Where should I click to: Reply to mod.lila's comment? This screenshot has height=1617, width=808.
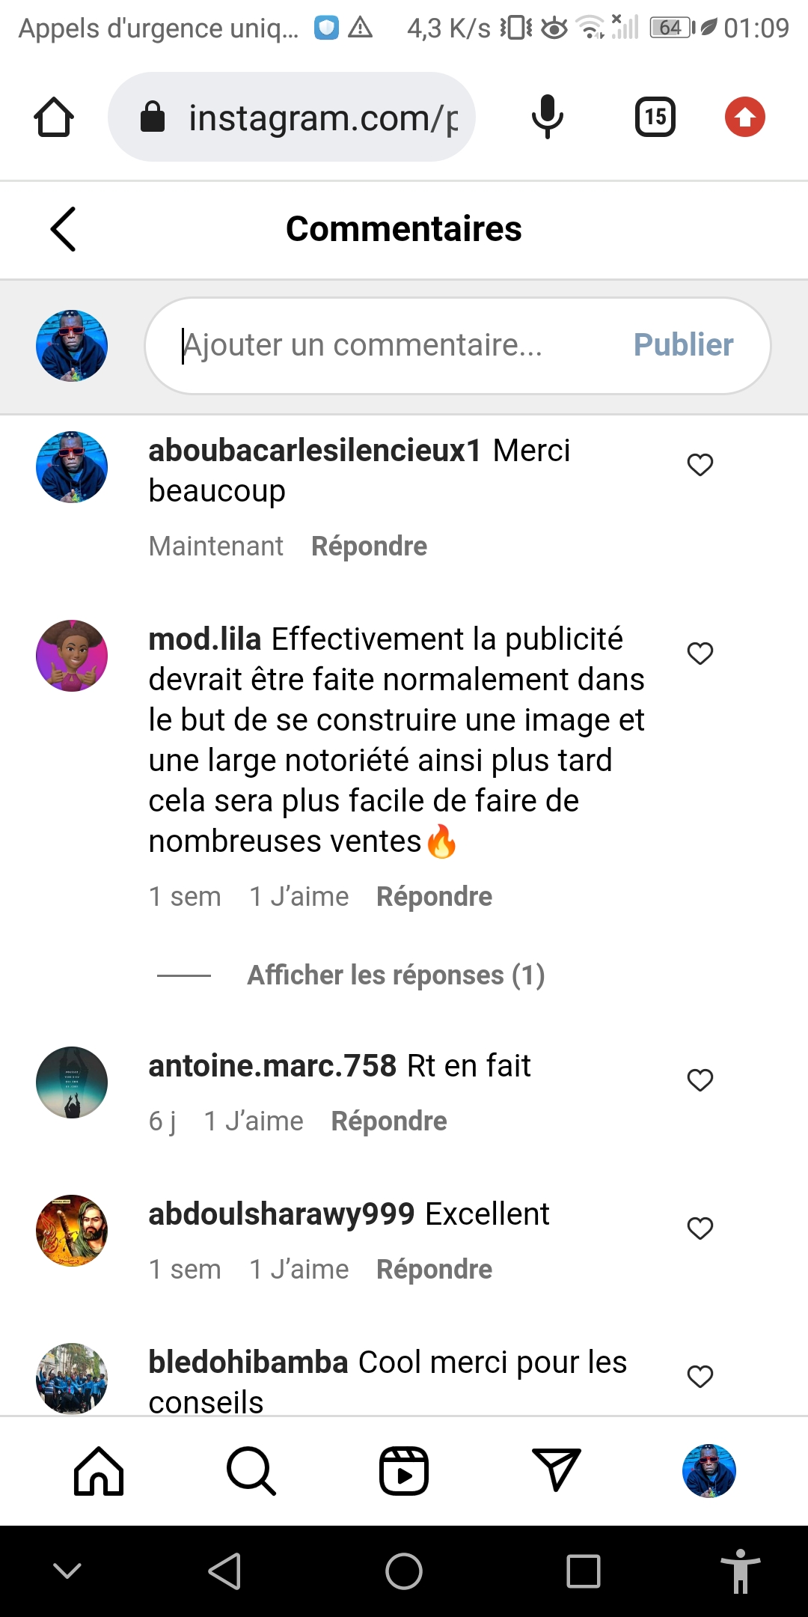pos(434,897)
